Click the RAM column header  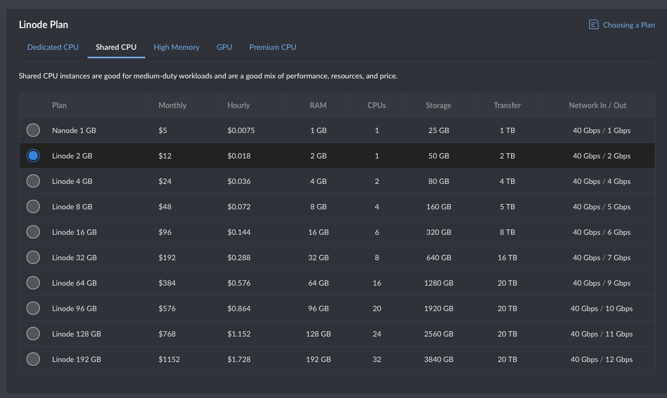[x=318, y=105]
